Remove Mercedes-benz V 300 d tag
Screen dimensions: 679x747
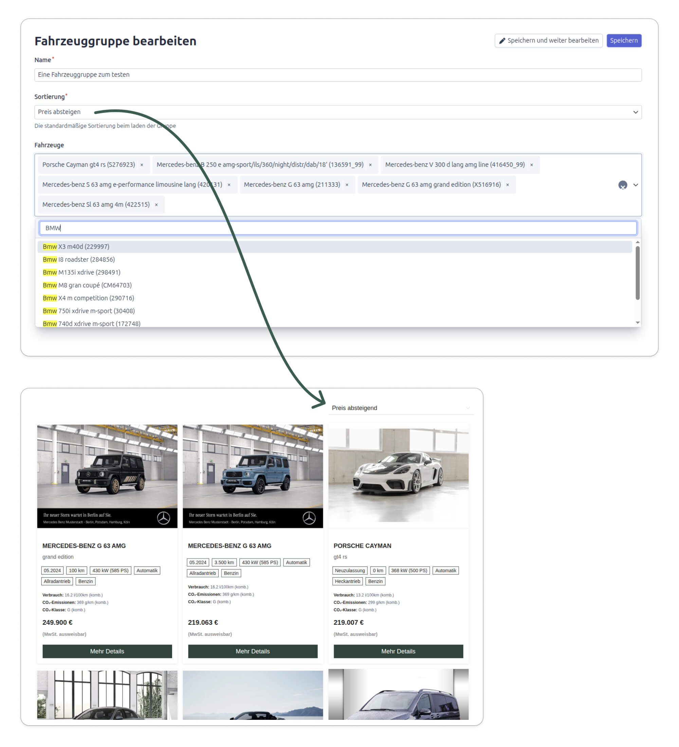pyautogui.click(x=532, y=165)
